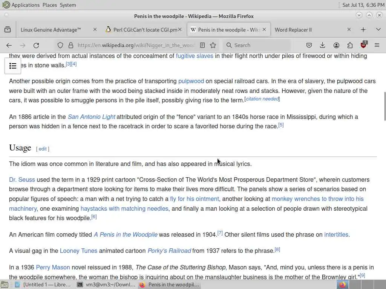386x289 pixels.
Task: Jump to footnote reference 5
Action: coord(281,125)
